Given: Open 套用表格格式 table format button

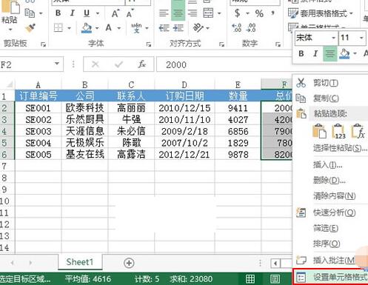Looking at the screenshot, I should 321,13.
